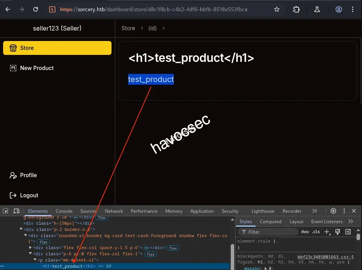Open the element class painter icon

coord(337,231)
